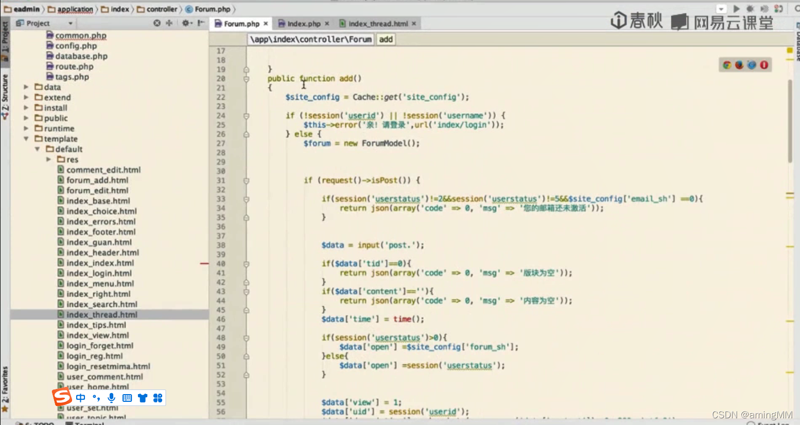The width and height of the screenshot is (800, 425).
Task: Toggle listening for PHP debug connections
Action: point(778,9)
